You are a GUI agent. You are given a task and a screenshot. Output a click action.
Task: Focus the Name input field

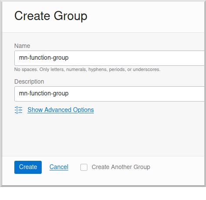(x=110, y=58)
